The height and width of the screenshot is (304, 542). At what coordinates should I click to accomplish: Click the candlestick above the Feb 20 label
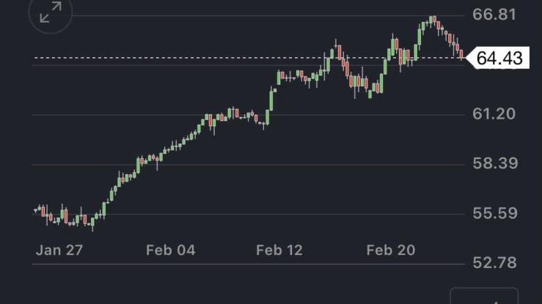390,50
